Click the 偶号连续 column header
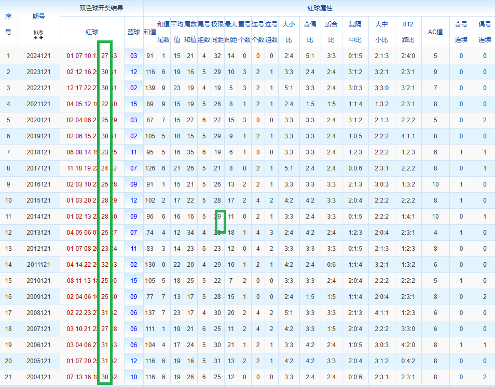Image resolution: width=495 pixels, height=387 pixels. 485,32
